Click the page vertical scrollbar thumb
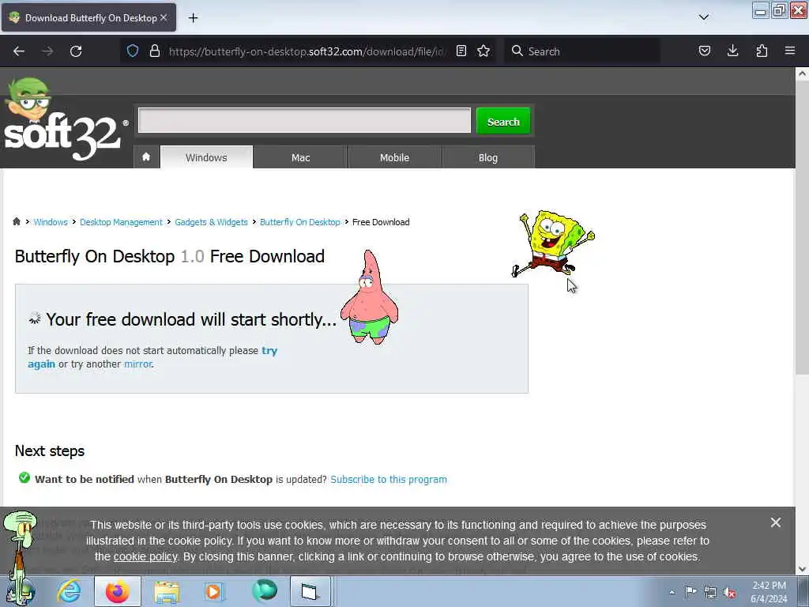The width and height of the screenshot is (809, 607). pos(802,227)
